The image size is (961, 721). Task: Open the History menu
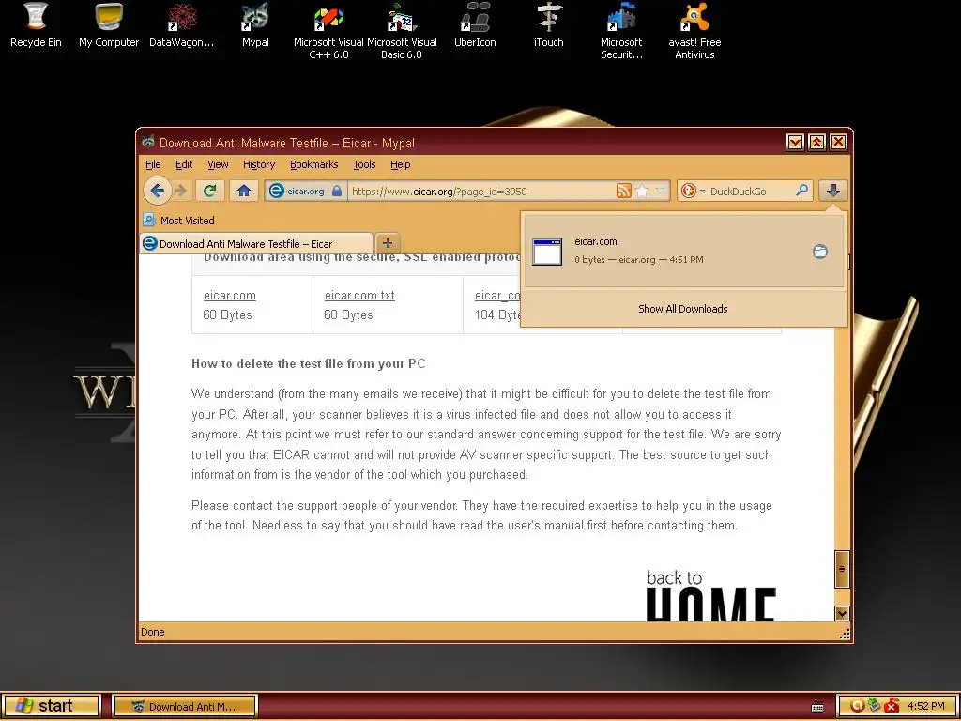click(259, 164)
